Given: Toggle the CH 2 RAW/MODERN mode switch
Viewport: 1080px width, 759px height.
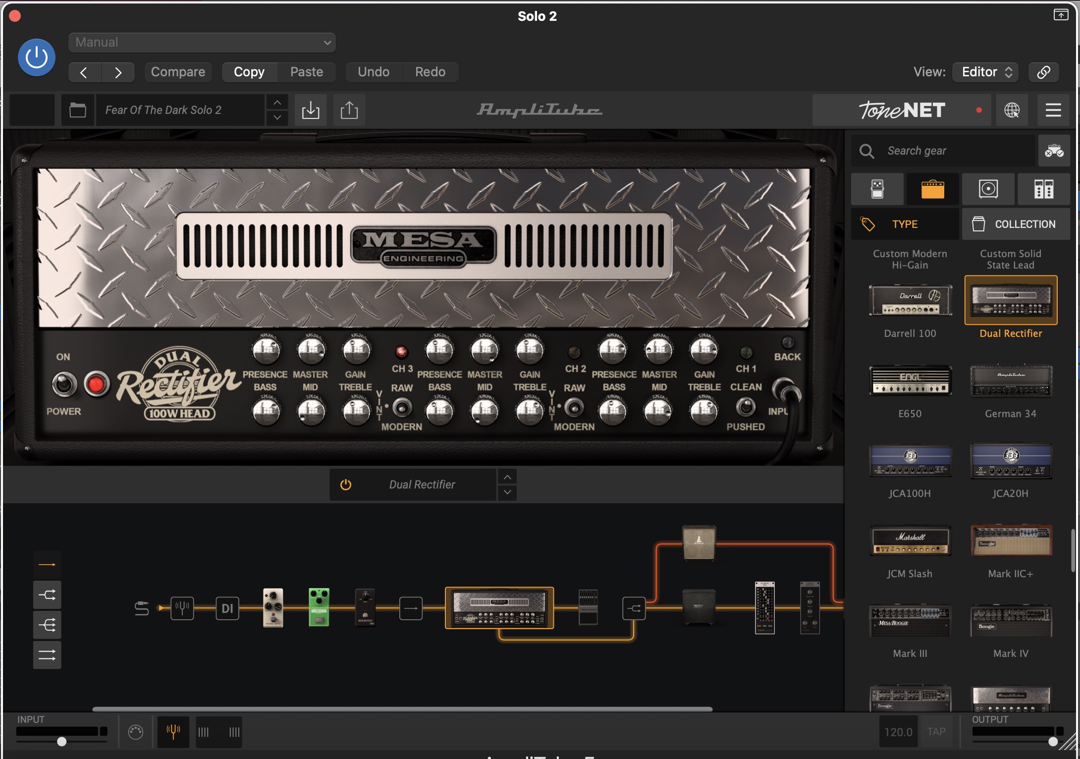Looking at the screenshot, I should click(x=574, y=407).
